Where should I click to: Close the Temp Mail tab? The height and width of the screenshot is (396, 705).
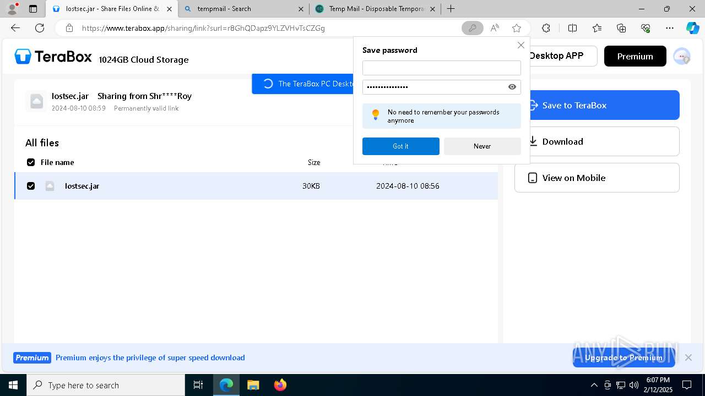coord(432,9)
